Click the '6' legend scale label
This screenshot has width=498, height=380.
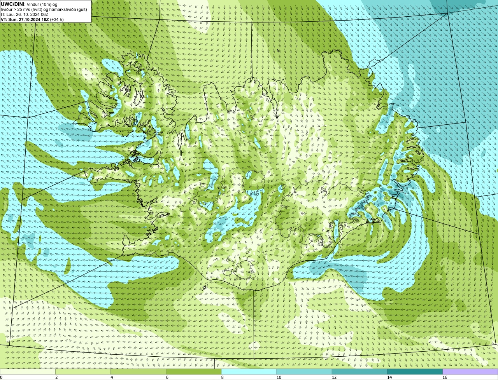[167, 377]
